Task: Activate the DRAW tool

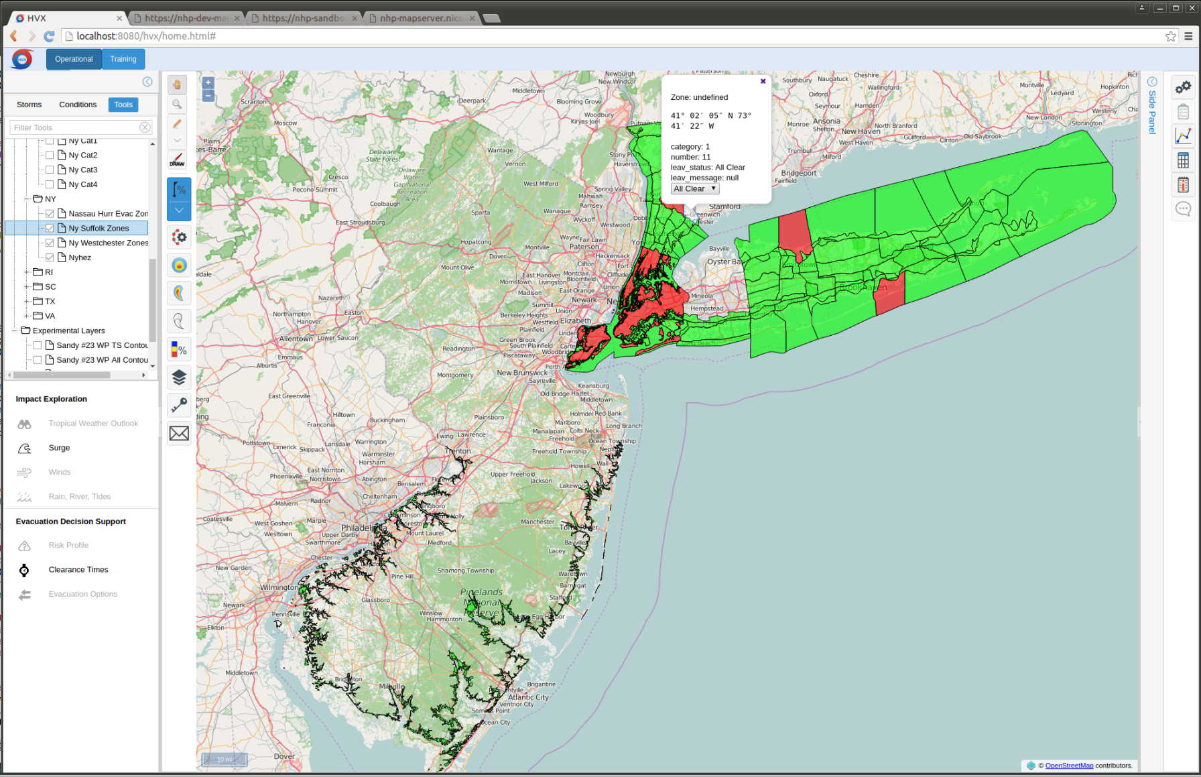Action: pyautogui.click(x=178, y=160)
